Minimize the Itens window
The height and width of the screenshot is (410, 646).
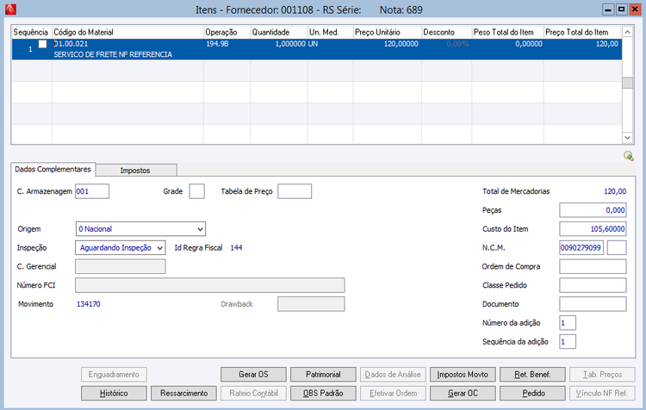(x=608, y=9)
